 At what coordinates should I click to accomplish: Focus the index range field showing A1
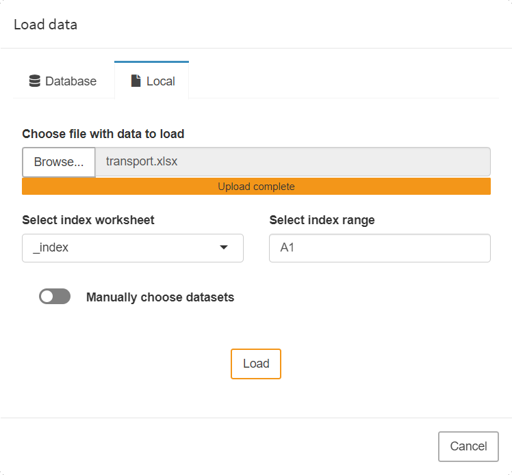(x=379, y=248)
